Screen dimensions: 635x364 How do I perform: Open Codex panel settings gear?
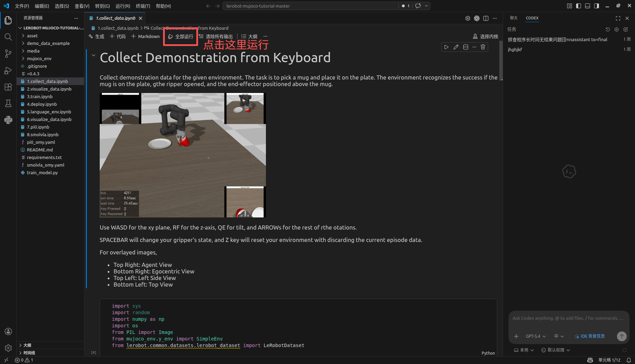(617, 29)
